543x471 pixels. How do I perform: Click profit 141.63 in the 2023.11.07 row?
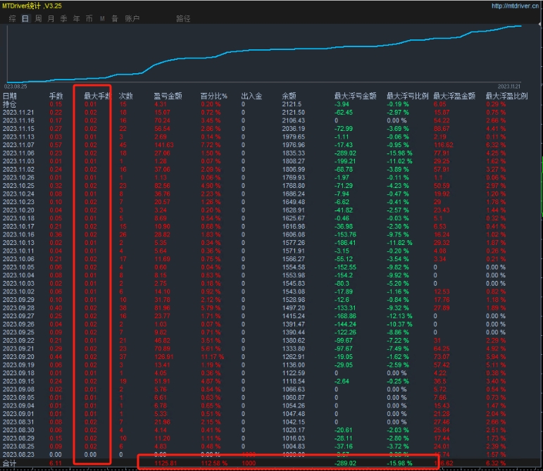pos(164,145)
